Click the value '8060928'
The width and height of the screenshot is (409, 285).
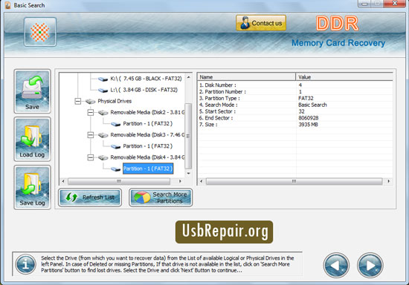pyautogui.click(x=309, y=118)
